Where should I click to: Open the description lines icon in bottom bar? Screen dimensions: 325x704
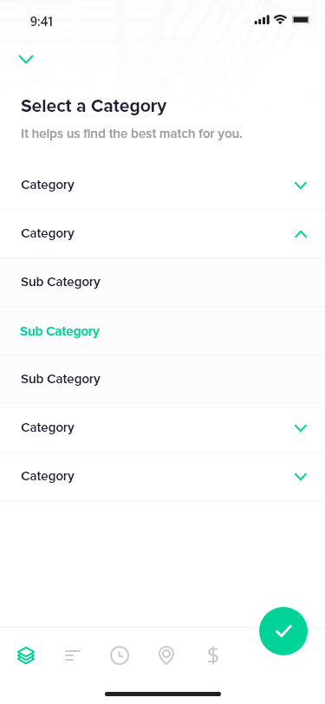coord(73,655)
